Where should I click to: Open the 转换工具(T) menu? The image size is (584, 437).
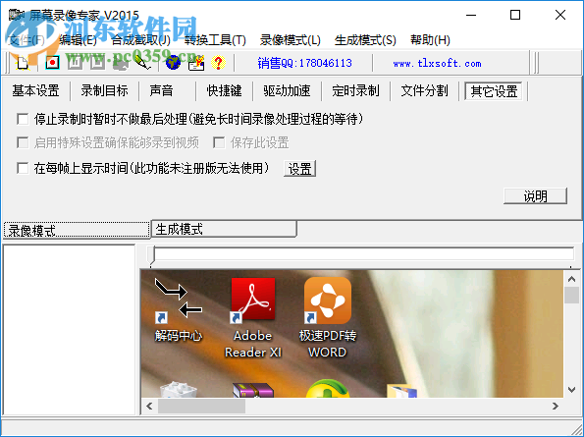click(215, 40)
